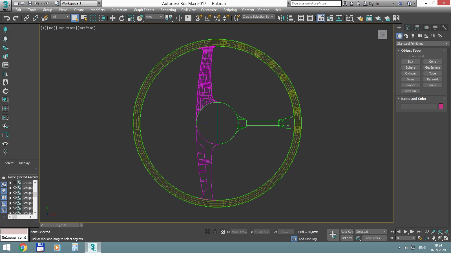This screenshot has width=451, height=253.
Task: Pick the Select and Scale tool
Action: 131,18
